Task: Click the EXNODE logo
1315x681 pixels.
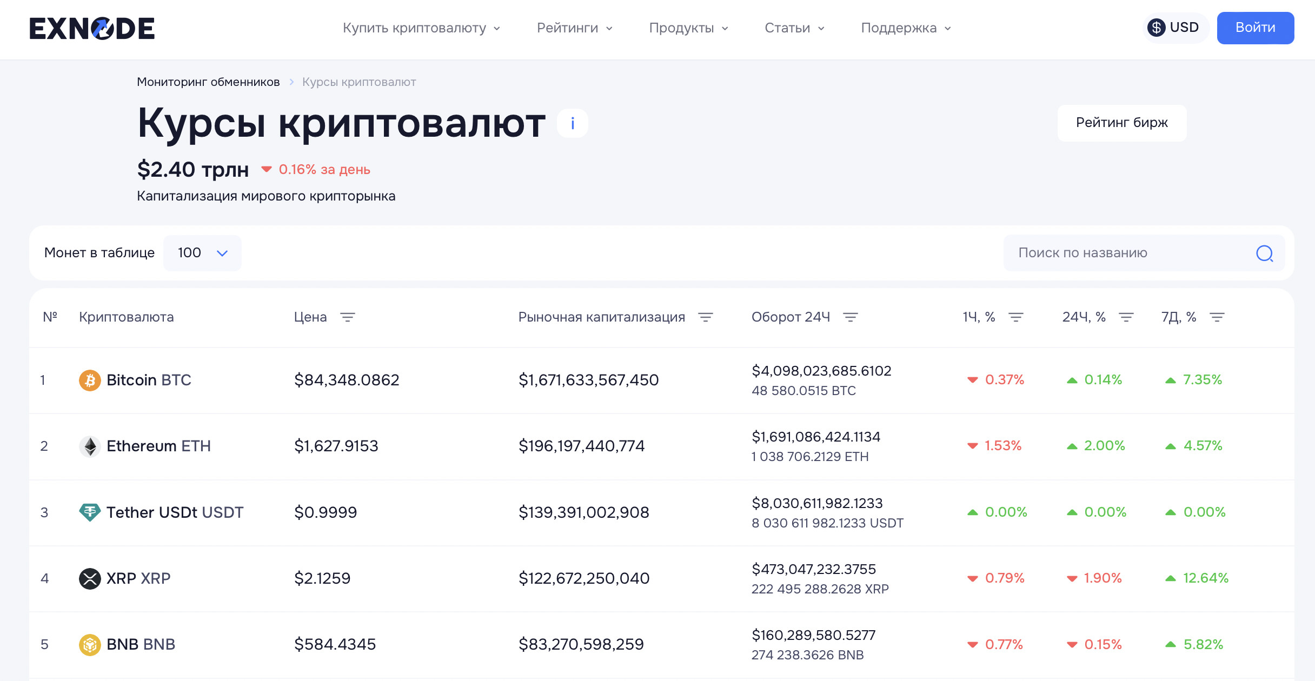Action: click(92, 28)
